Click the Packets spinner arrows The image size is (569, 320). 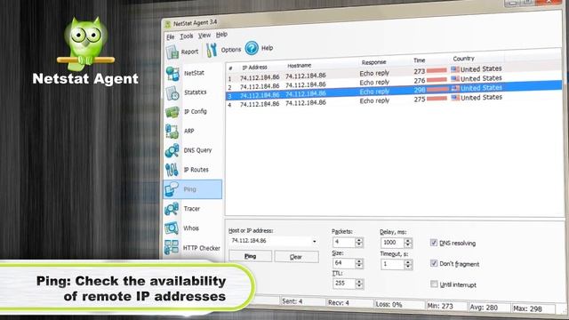tap(359, 243)
